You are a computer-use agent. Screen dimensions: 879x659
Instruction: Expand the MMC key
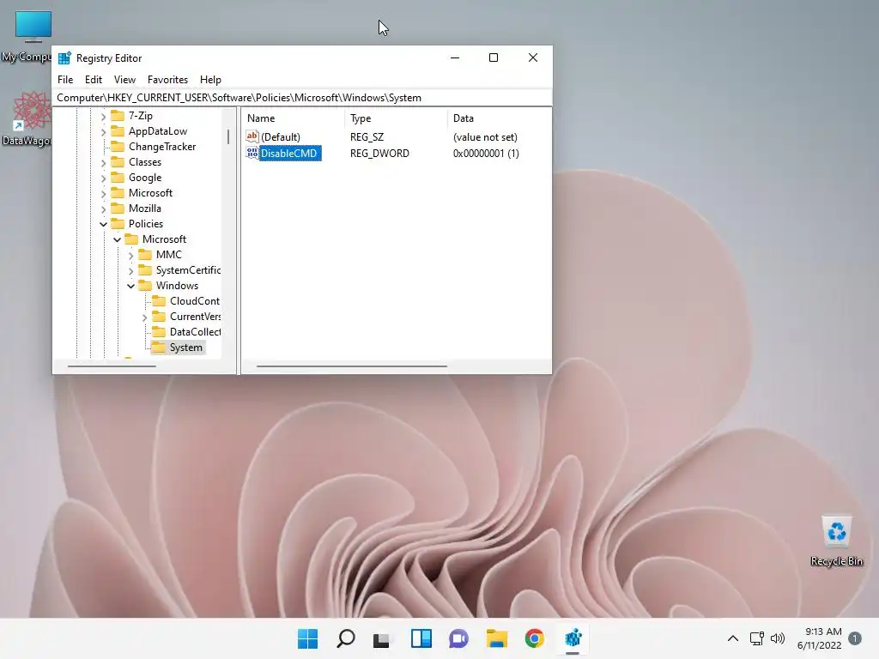pyautogui.click(x=130, y=256)
